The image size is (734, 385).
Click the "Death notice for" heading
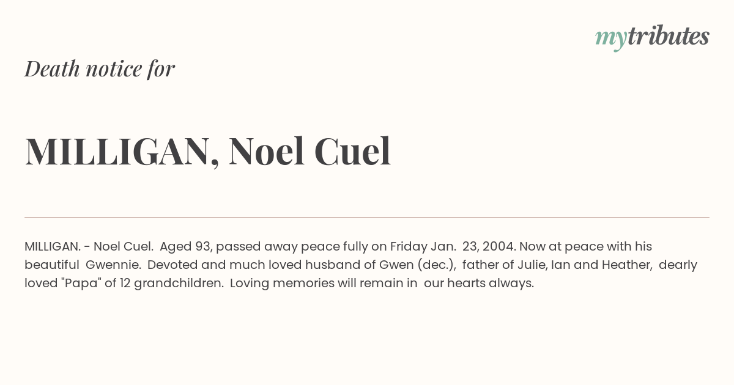[100, 68]
